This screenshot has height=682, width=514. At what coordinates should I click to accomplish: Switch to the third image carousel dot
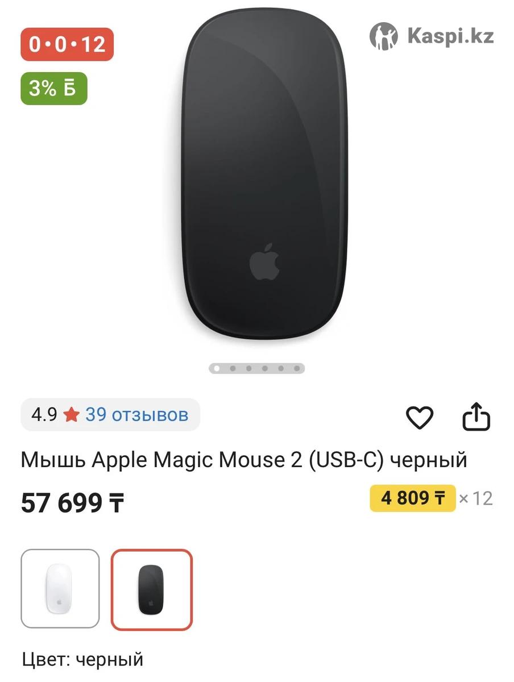click(x=249, y=368)
